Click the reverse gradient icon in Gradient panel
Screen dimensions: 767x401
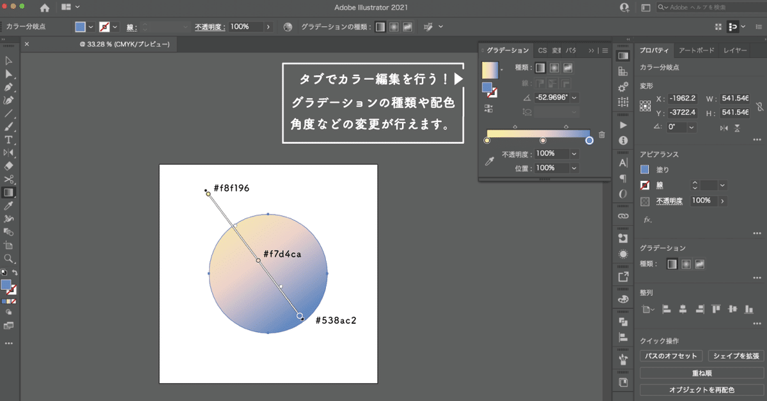click(488, 109)
